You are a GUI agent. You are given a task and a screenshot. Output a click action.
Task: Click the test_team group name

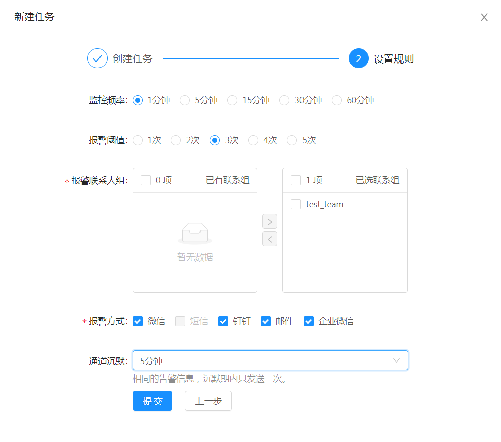click(x=324, y=204)
